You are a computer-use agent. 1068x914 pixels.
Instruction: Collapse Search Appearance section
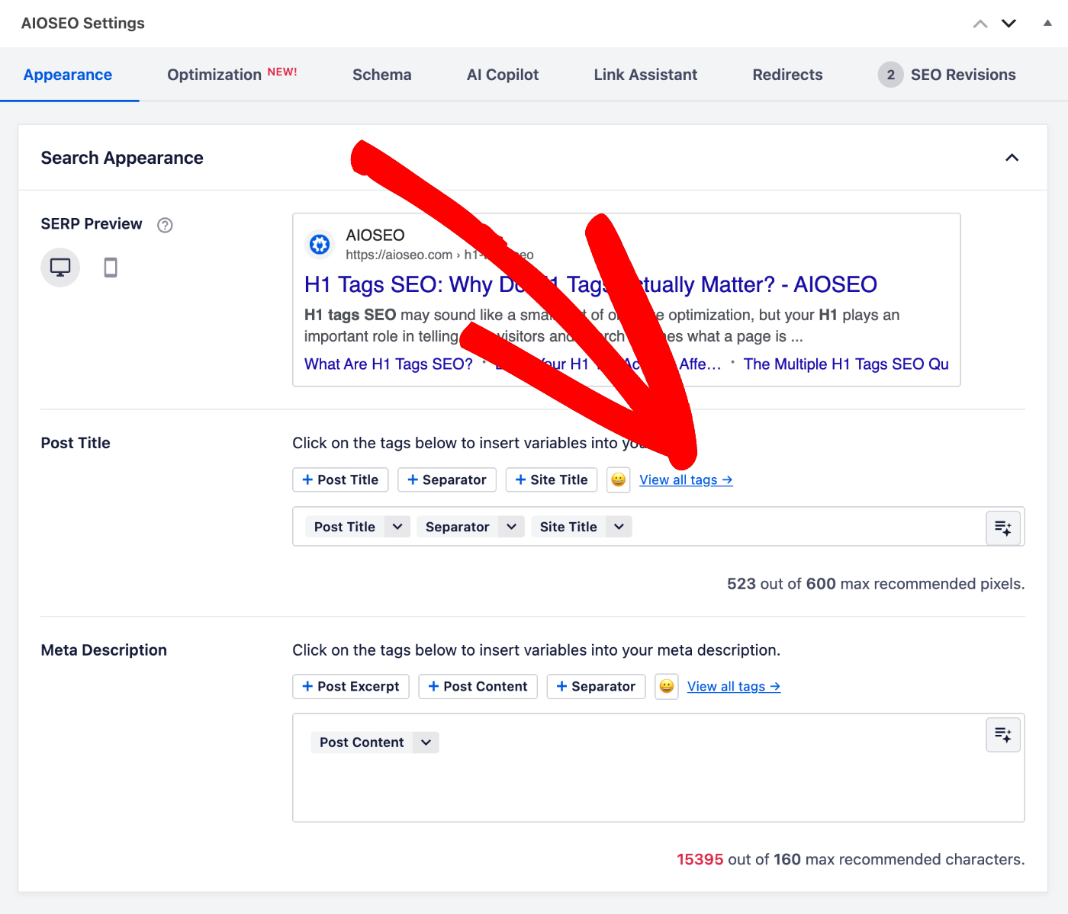(x=1012, y=158)
